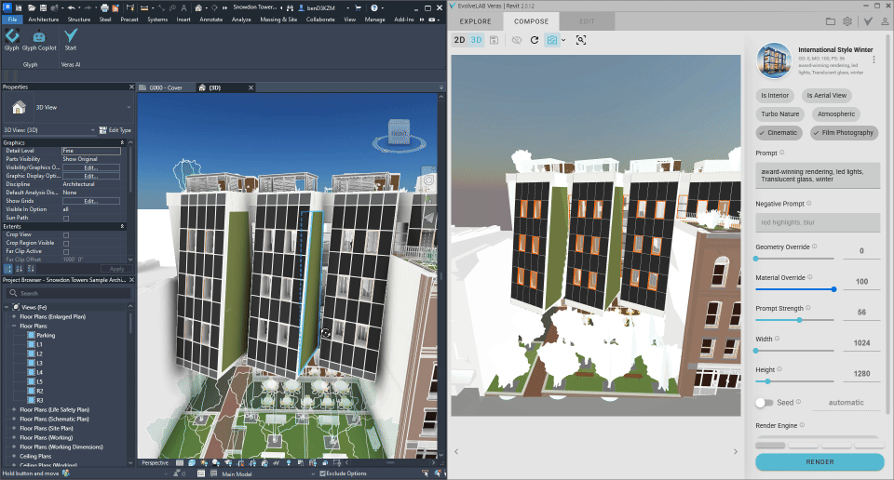Image resolution: width=894 pixels, height=480 pixels.
Task: Open the File menu in Revit
Action: pos(12,20)
